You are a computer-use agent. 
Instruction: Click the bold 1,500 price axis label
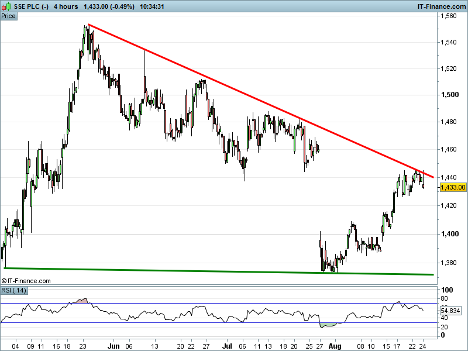[x=450, y=95]
